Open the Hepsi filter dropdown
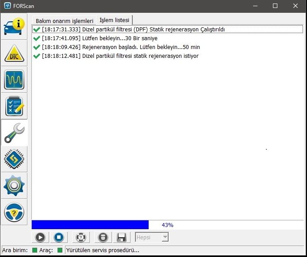 152,238
